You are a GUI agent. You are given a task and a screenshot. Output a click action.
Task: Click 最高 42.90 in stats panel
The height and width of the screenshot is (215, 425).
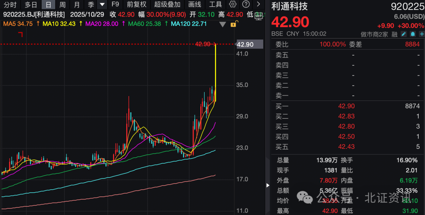pyautogui.click(x=330, y=211)
